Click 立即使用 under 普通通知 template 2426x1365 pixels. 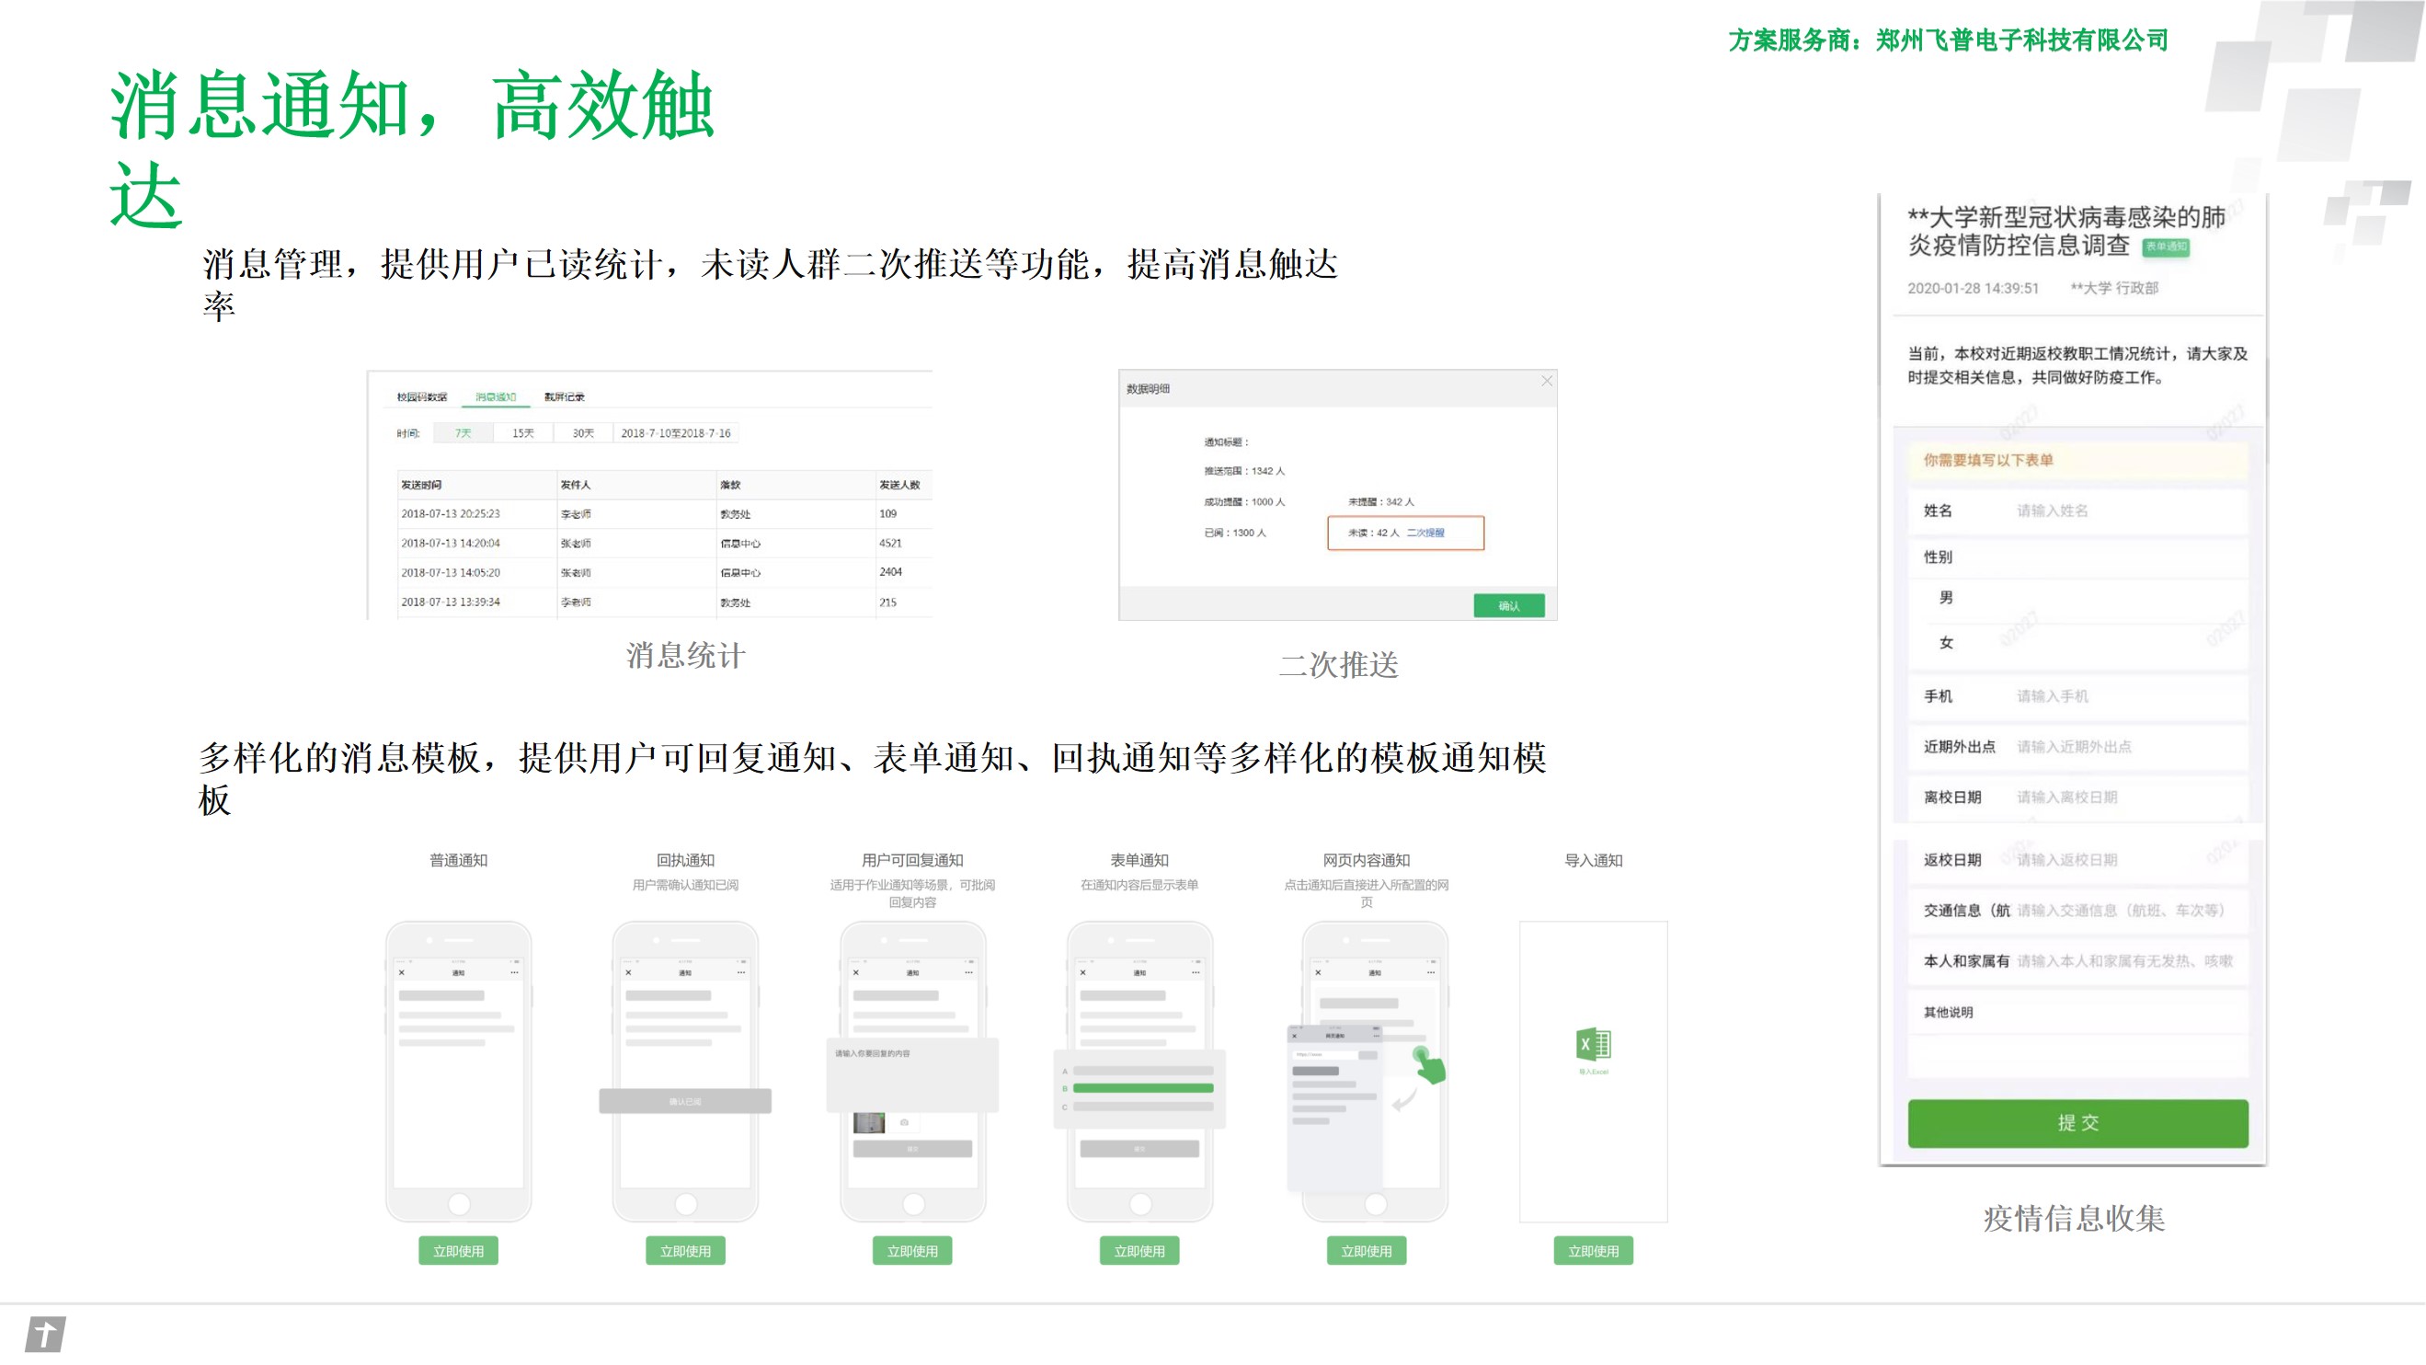458,1251
